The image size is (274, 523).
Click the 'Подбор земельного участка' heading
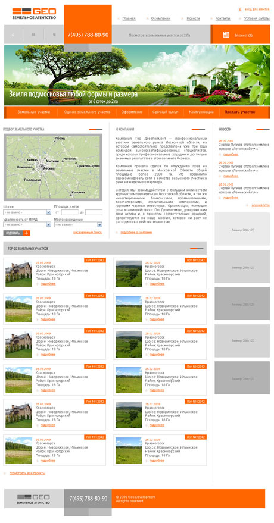pos(23,129)
